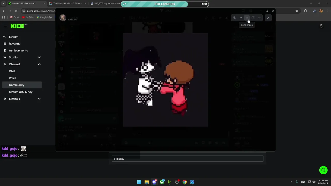The width and height of the screenshot is (331, 186).
Task: Click the Studio sidebar label
Action: pos(13,57)
